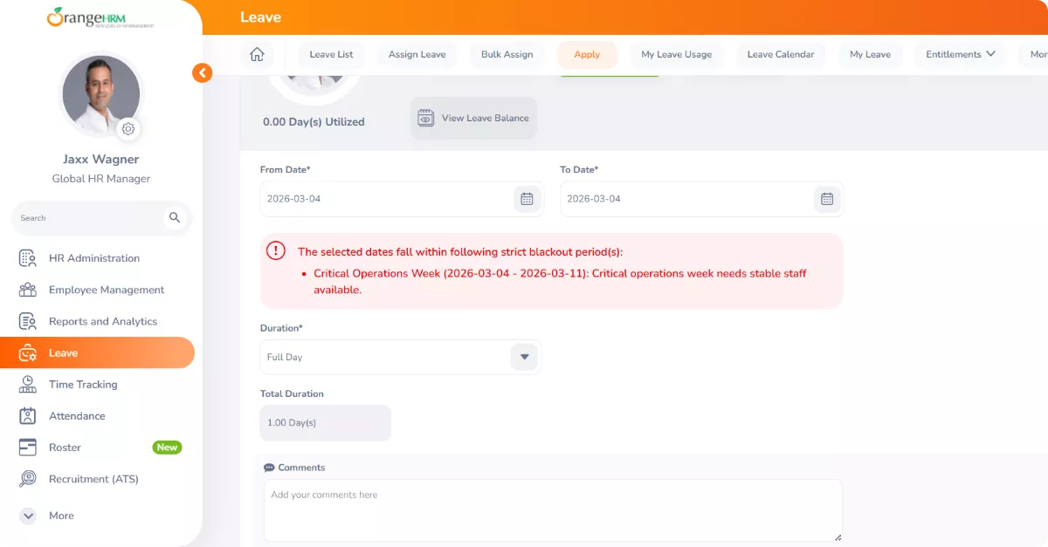Click inside the Comments text area
Screen dimensions: 1048x547
pos(552,510)
